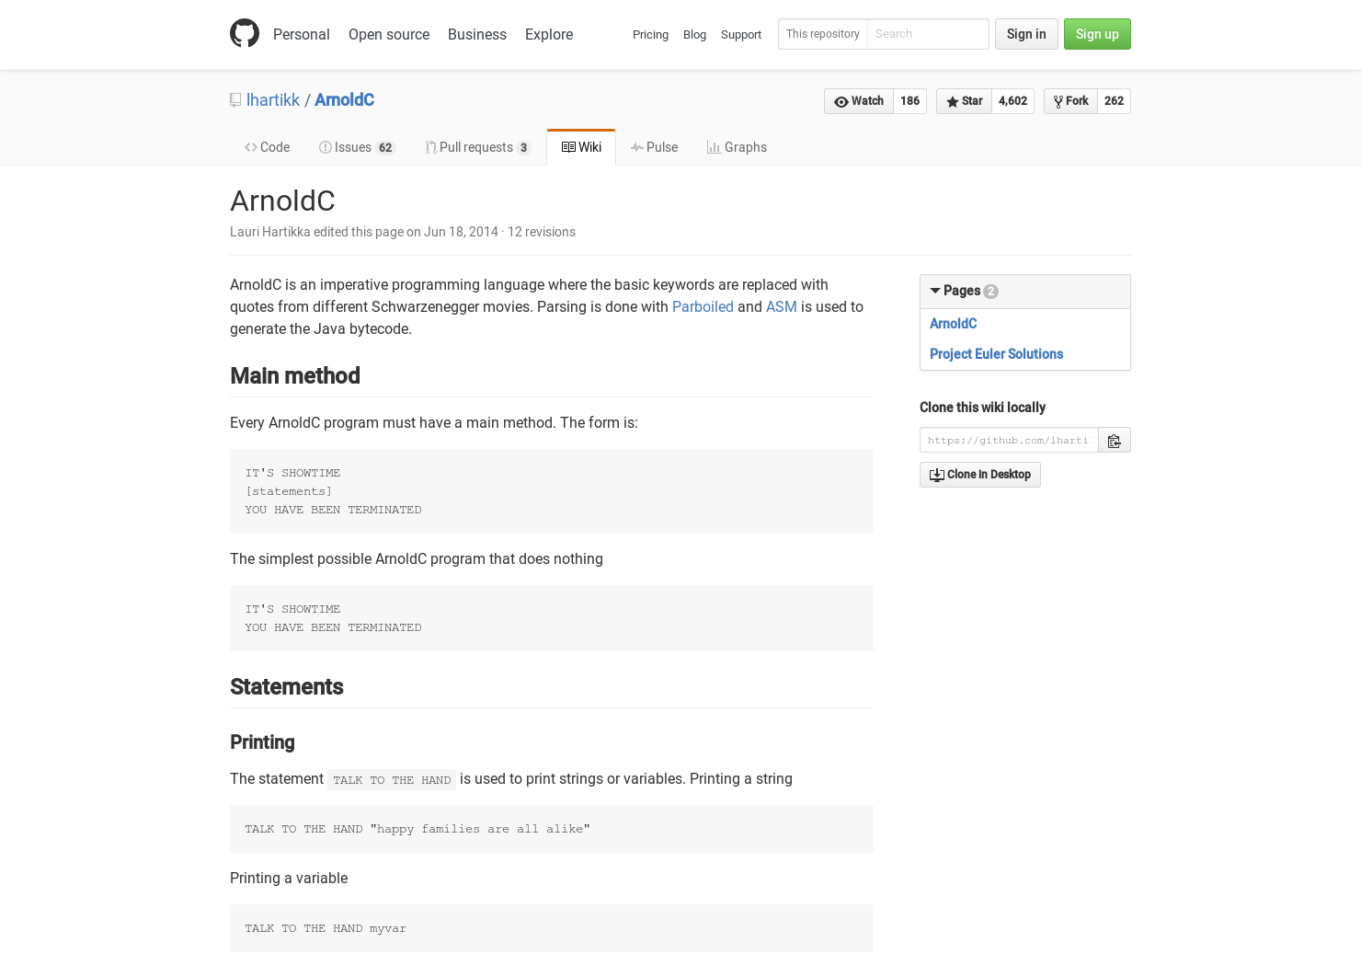
Task: Click the download icon on Clone in Desktop
Action: coord(937,474)
